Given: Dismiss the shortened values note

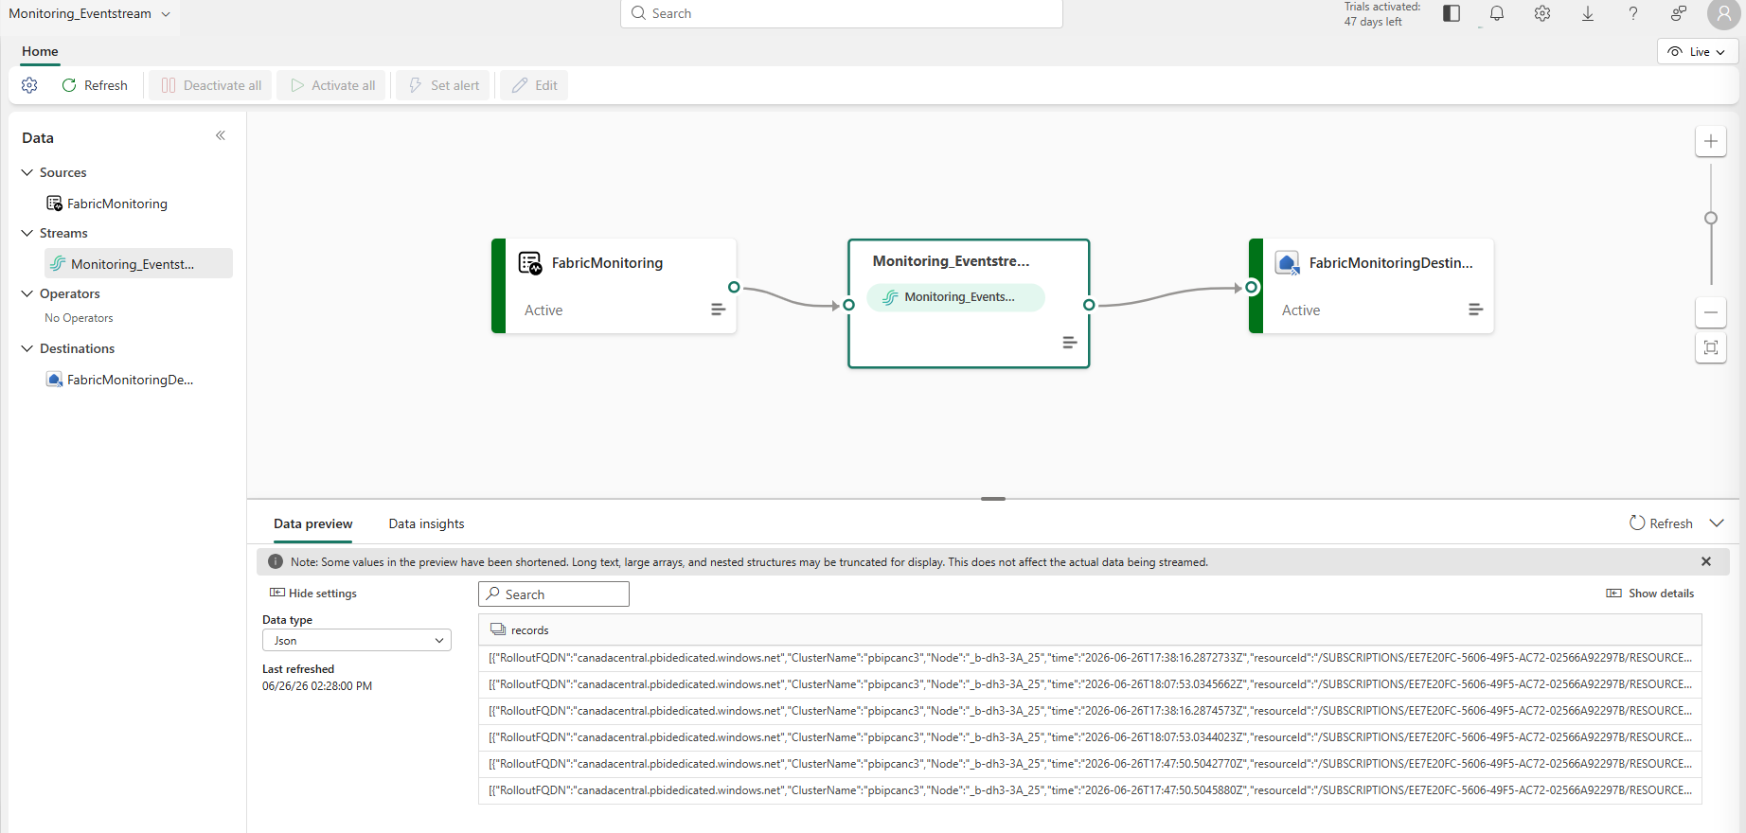Looking at the screenshot, I should [1706, 561].
